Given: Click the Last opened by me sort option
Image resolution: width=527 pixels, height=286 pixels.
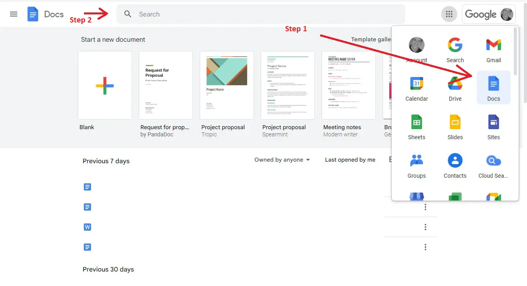Looking at the screenshot, I should [x=350, y=160].
